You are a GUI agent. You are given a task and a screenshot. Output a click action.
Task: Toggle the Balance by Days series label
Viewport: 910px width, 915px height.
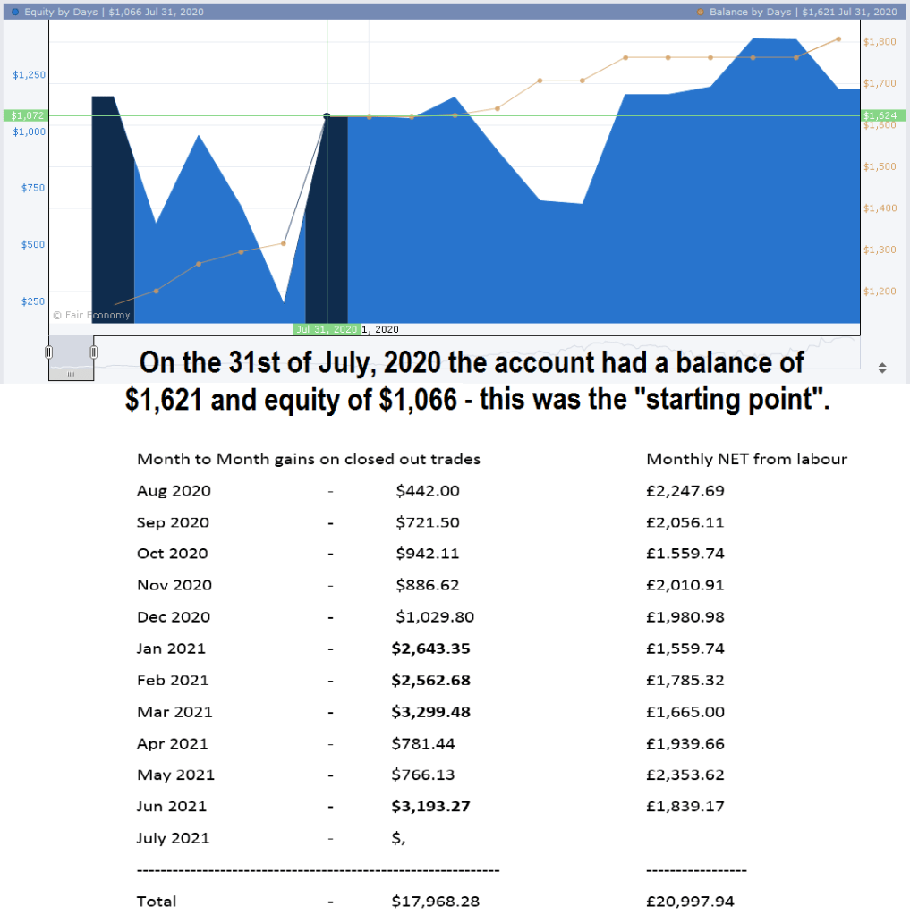[802, 12]
